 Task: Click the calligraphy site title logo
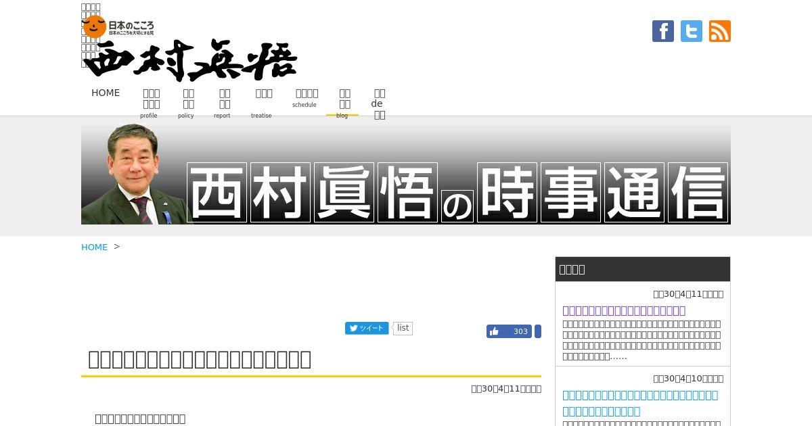click(190, 60)
